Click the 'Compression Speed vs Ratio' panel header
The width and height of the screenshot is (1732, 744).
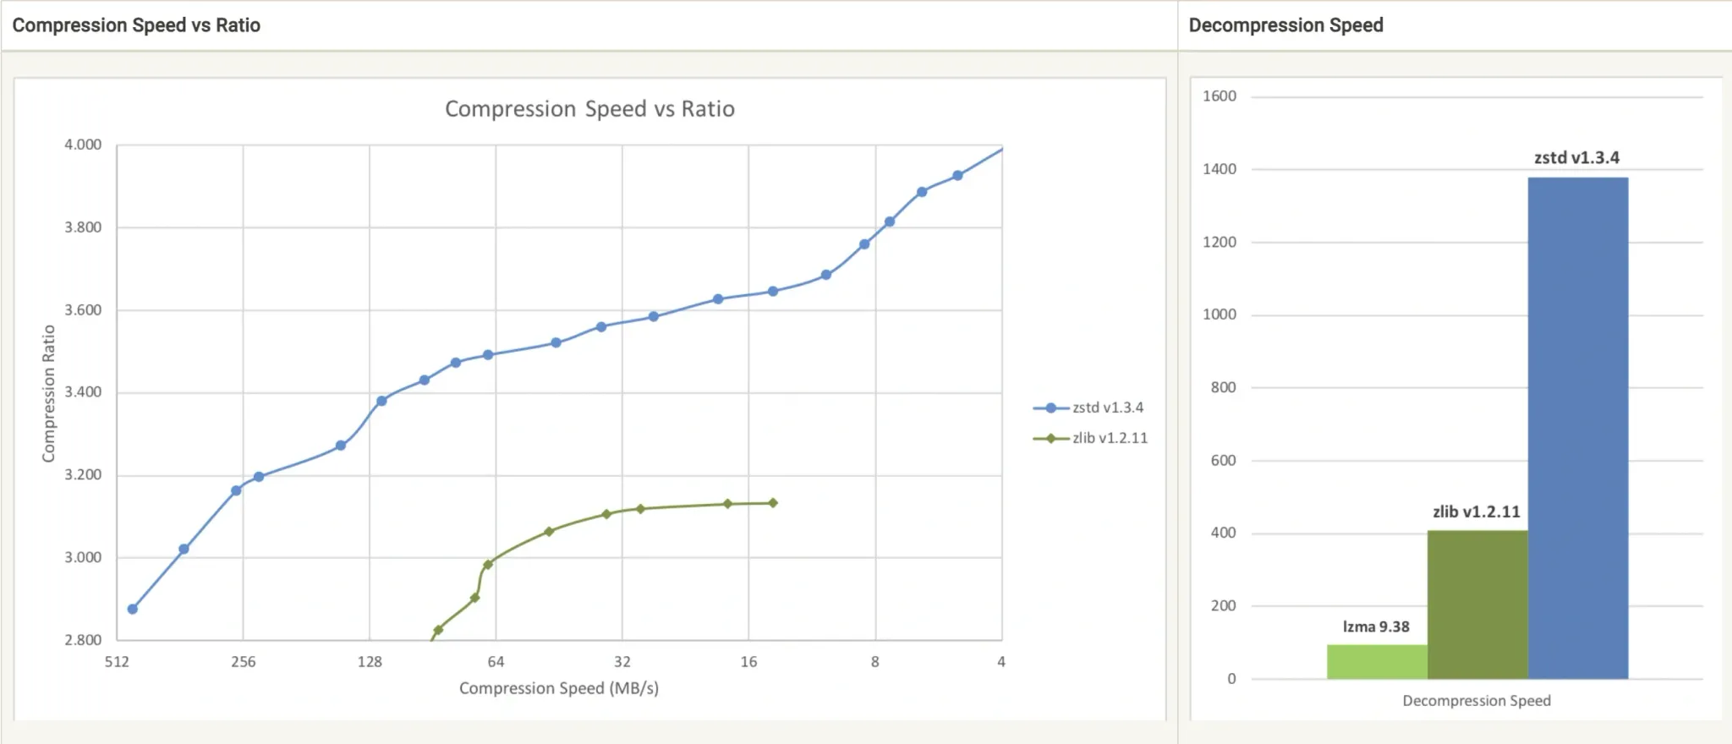click(136, 25)
